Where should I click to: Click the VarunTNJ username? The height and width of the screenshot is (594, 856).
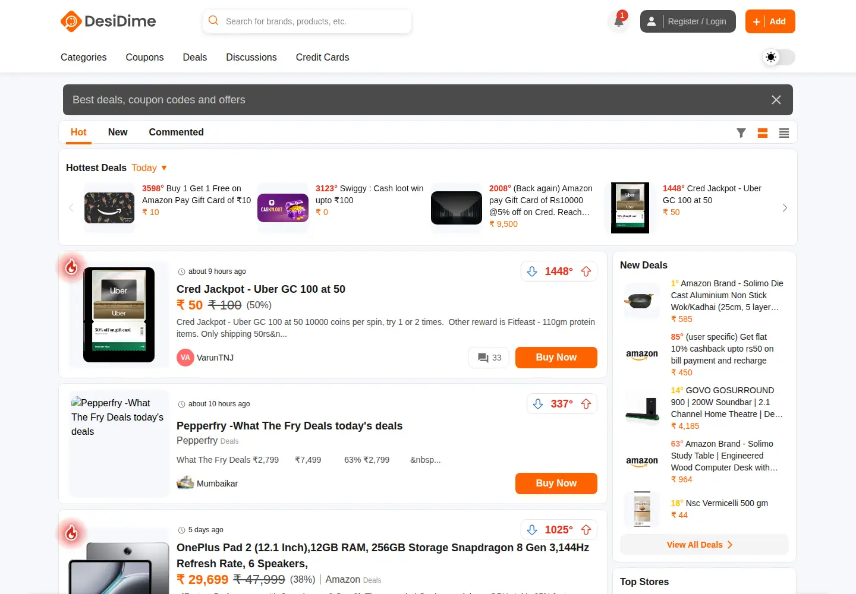215,358
